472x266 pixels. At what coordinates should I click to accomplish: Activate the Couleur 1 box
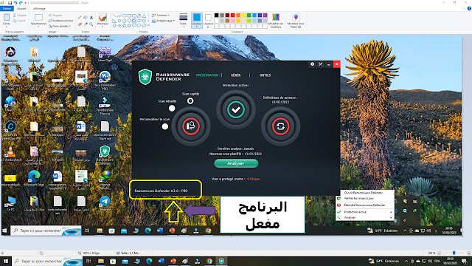click(x=197, y=21)
